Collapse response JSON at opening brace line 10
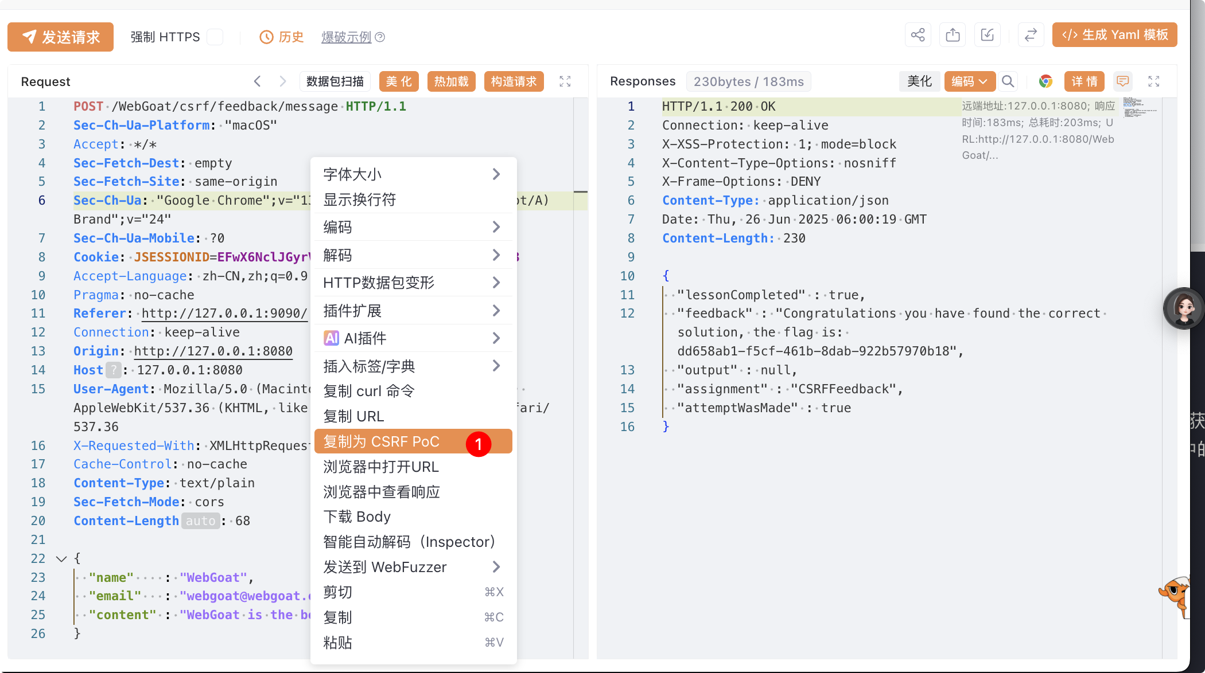 (x=666, y=276)
